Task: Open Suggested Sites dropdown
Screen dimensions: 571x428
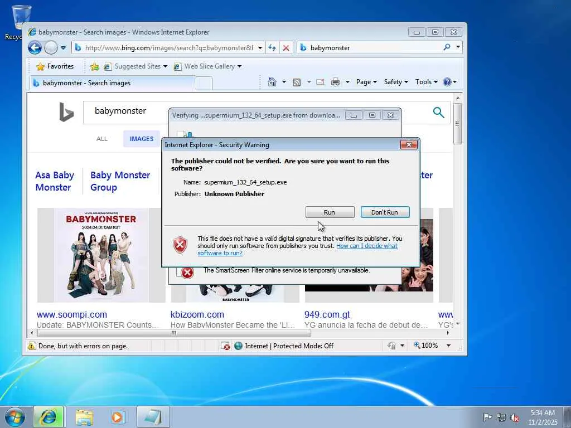Action: pyautogui.click(x=136, y=66)
